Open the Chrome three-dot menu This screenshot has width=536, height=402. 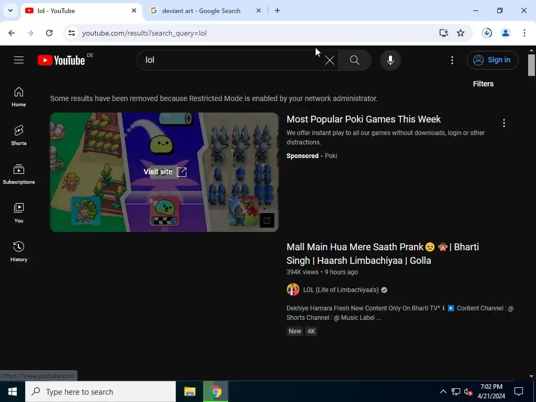coord(524,33)
